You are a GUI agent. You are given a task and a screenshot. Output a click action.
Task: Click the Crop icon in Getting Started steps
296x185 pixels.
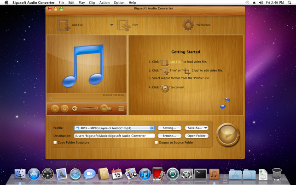pos(187,71)
